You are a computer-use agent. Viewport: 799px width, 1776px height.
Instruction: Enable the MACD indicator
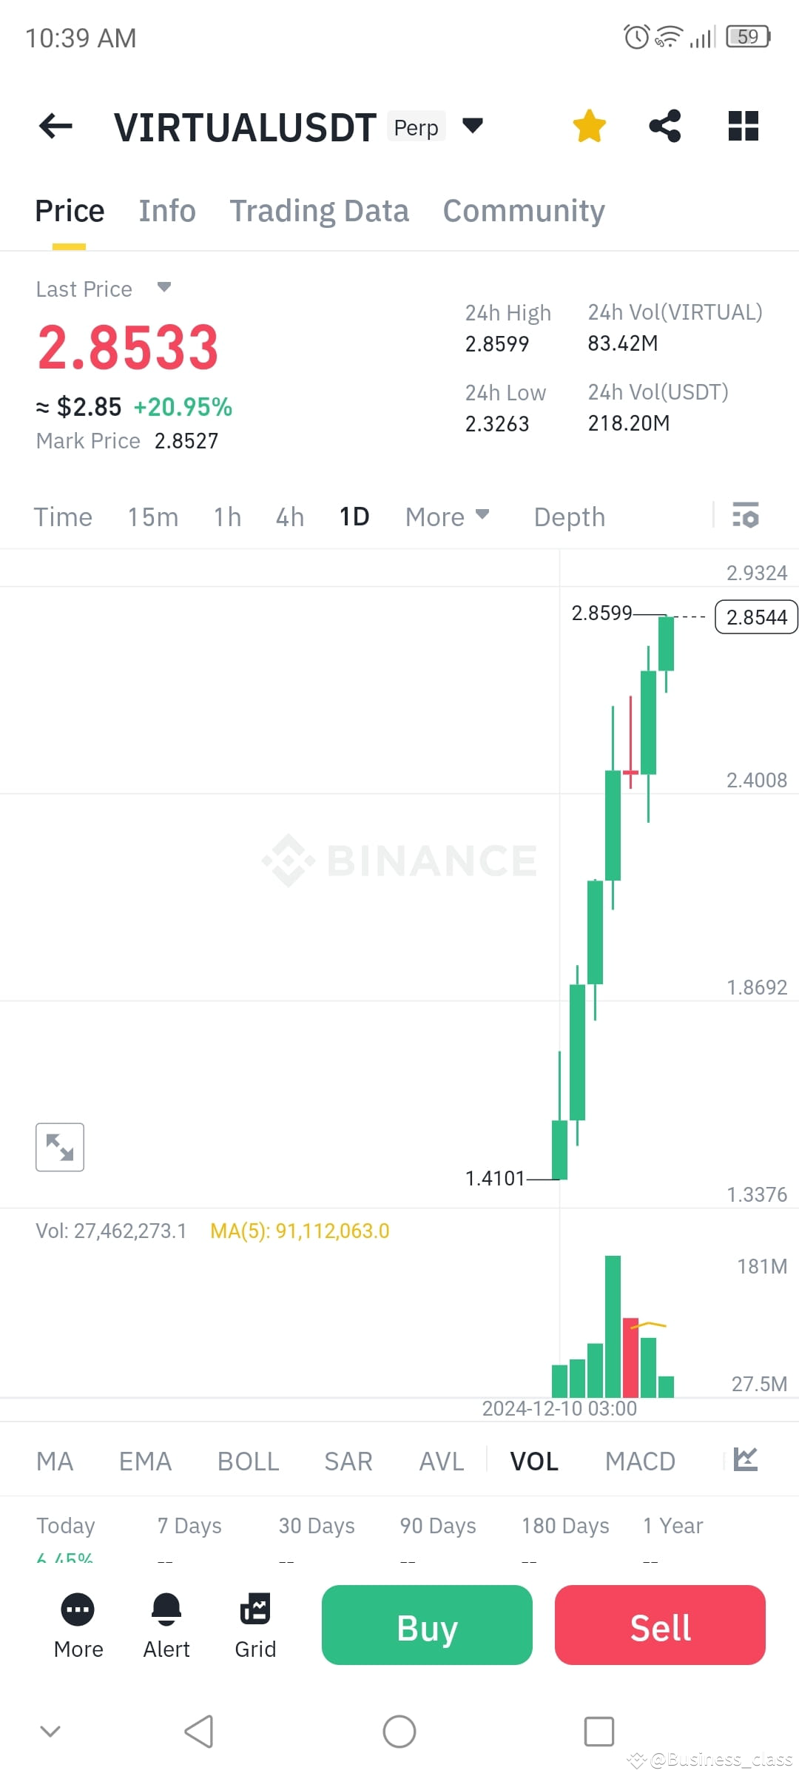(x=641, y=1459)
